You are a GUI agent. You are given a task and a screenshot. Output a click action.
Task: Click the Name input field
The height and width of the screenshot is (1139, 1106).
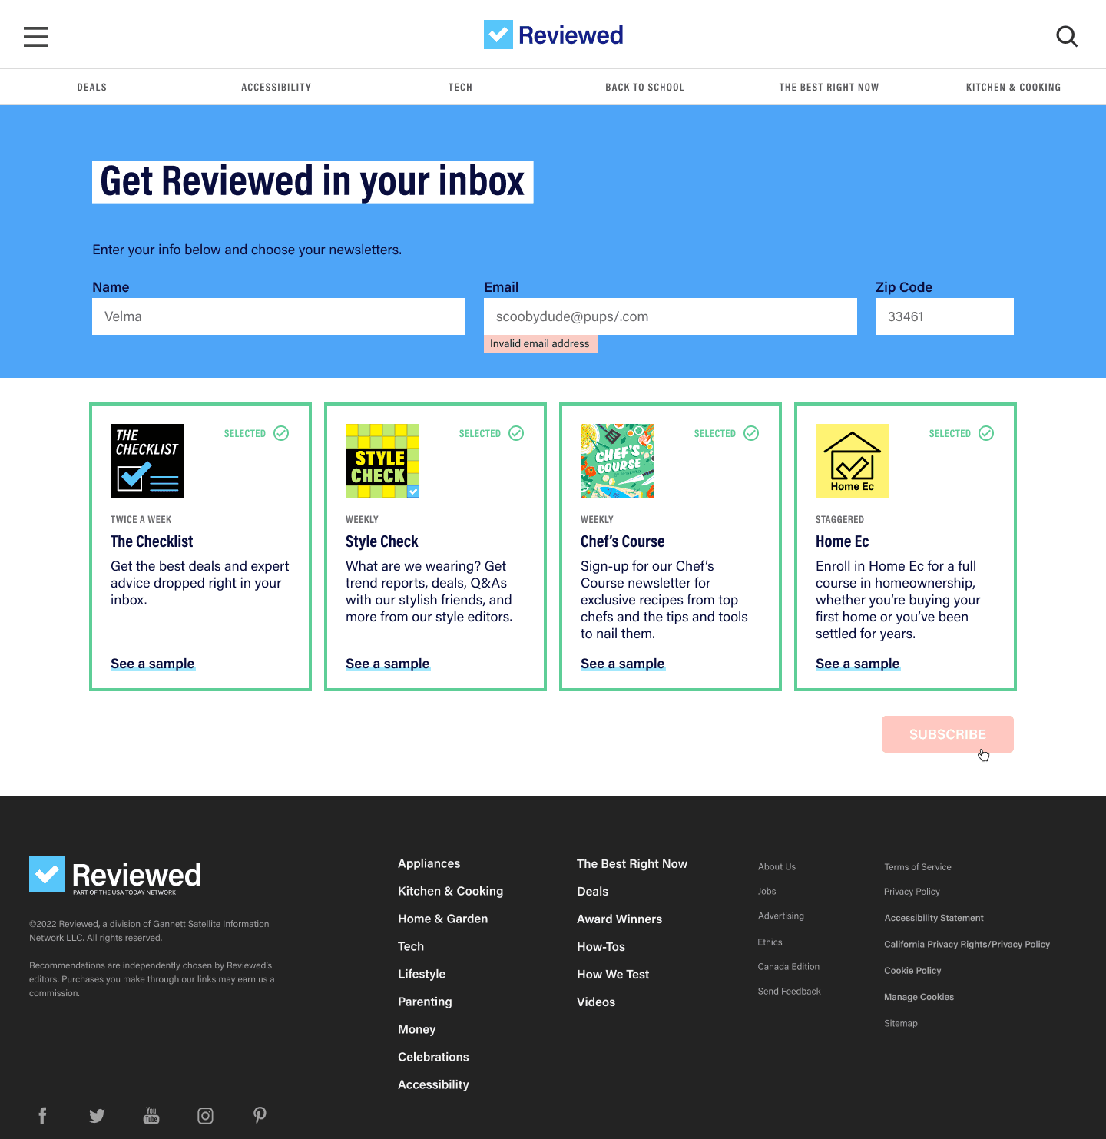[x=279, y=316]
